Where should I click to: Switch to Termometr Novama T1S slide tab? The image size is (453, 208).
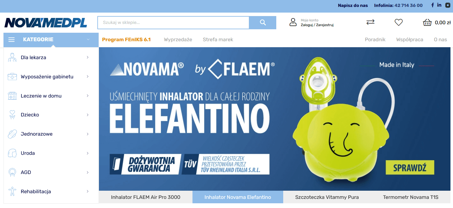click(411, 197)
